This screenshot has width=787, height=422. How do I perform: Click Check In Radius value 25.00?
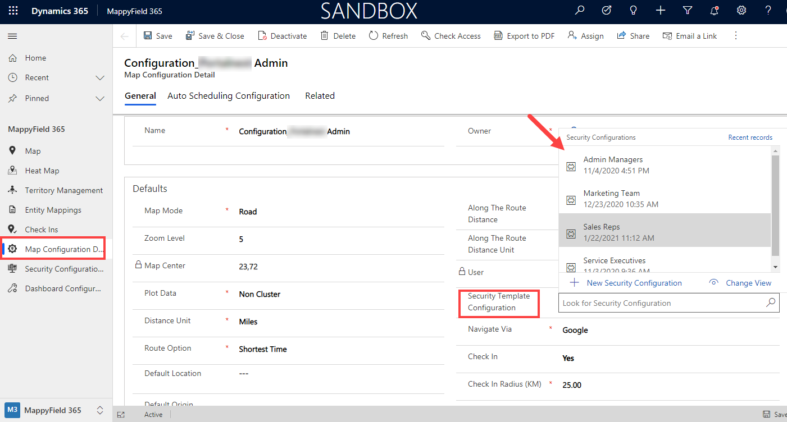pos(572,385)
